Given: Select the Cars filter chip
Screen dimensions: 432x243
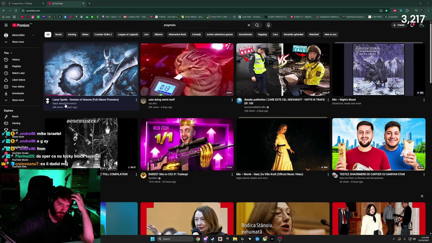Looking at the screenshot, I should (x=275, y=34).
